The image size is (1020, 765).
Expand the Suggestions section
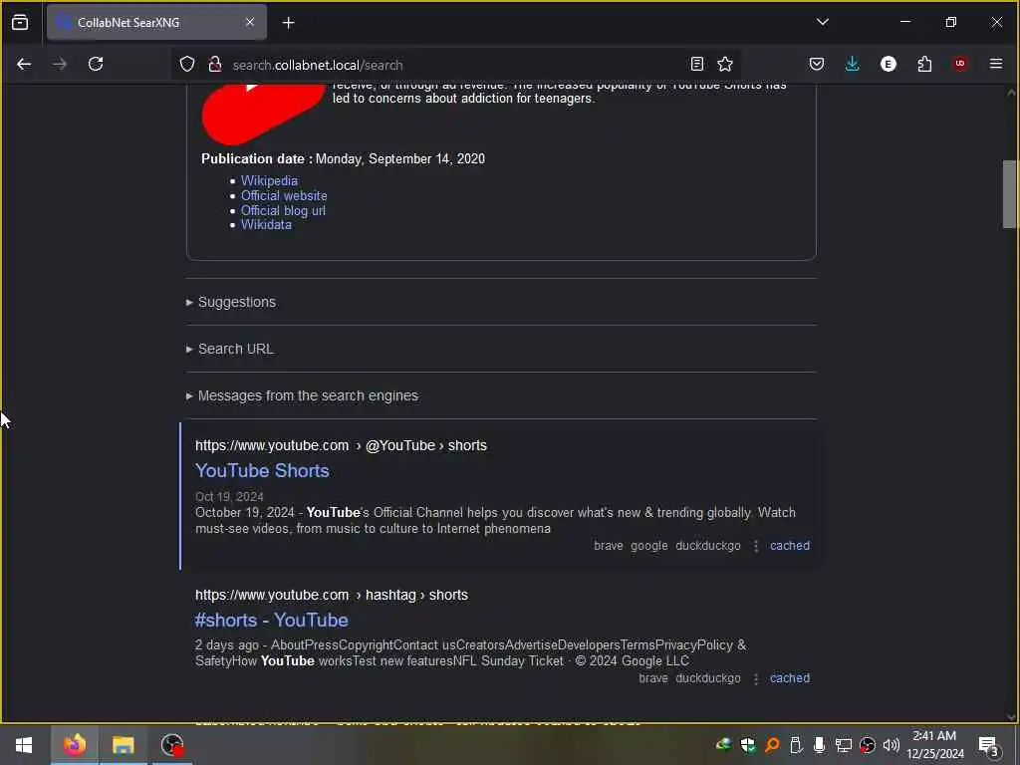pyautogui.click(x=231, y=302)
